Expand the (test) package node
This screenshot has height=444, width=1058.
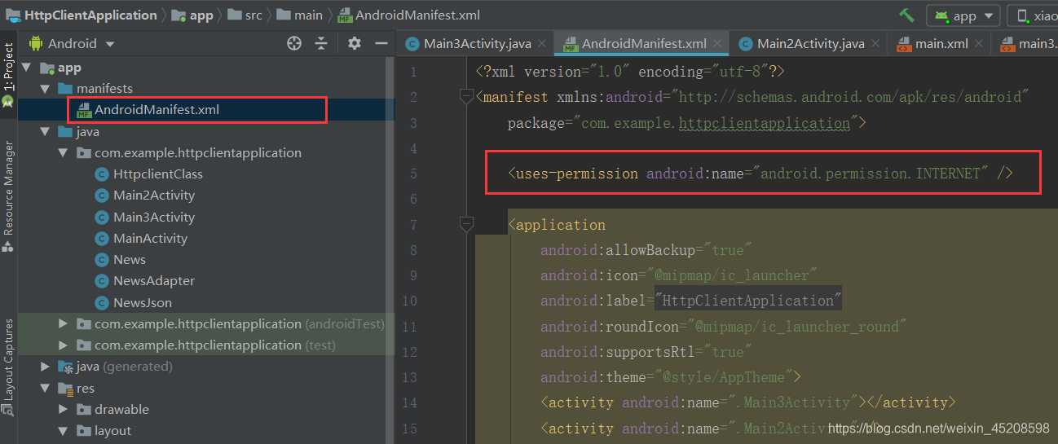tap(64, 345)
